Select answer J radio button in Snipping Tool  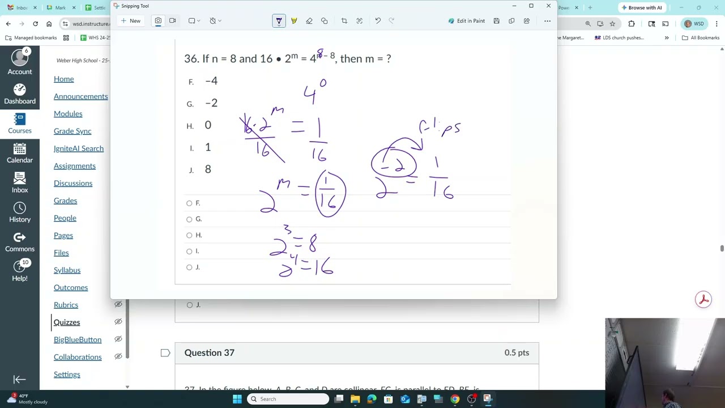(x=189, y=267)
